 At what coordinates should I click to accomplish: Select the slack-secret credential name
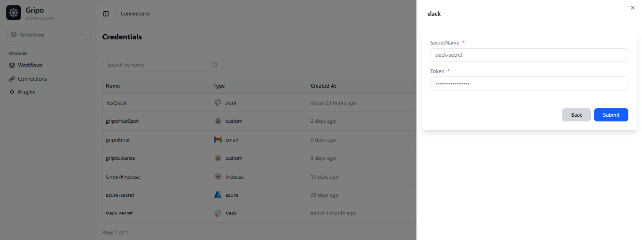point(119,213)
